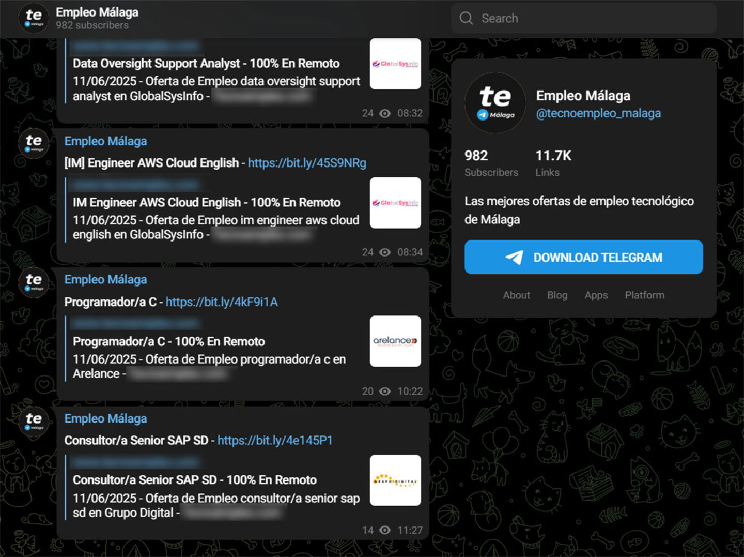Screen dimensions: 744x557
Task: Click the Programador/a C - 100% En Remoto title
Action: (169, 342)
